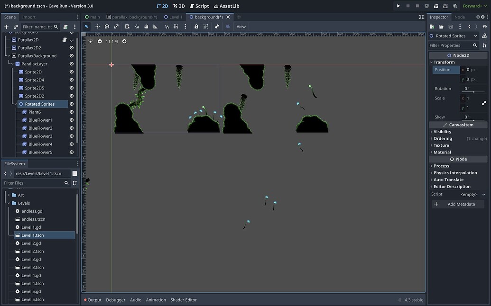Open the Forward+ renderer dropdown

click(x=475, y=6)
